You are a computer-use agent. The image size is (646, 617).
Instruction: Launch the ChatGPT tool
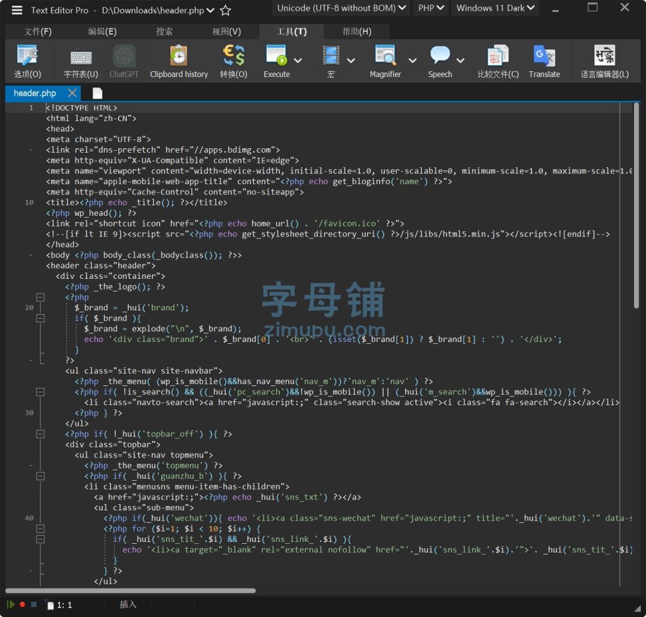pyautogui.click(x=124, y=61)
